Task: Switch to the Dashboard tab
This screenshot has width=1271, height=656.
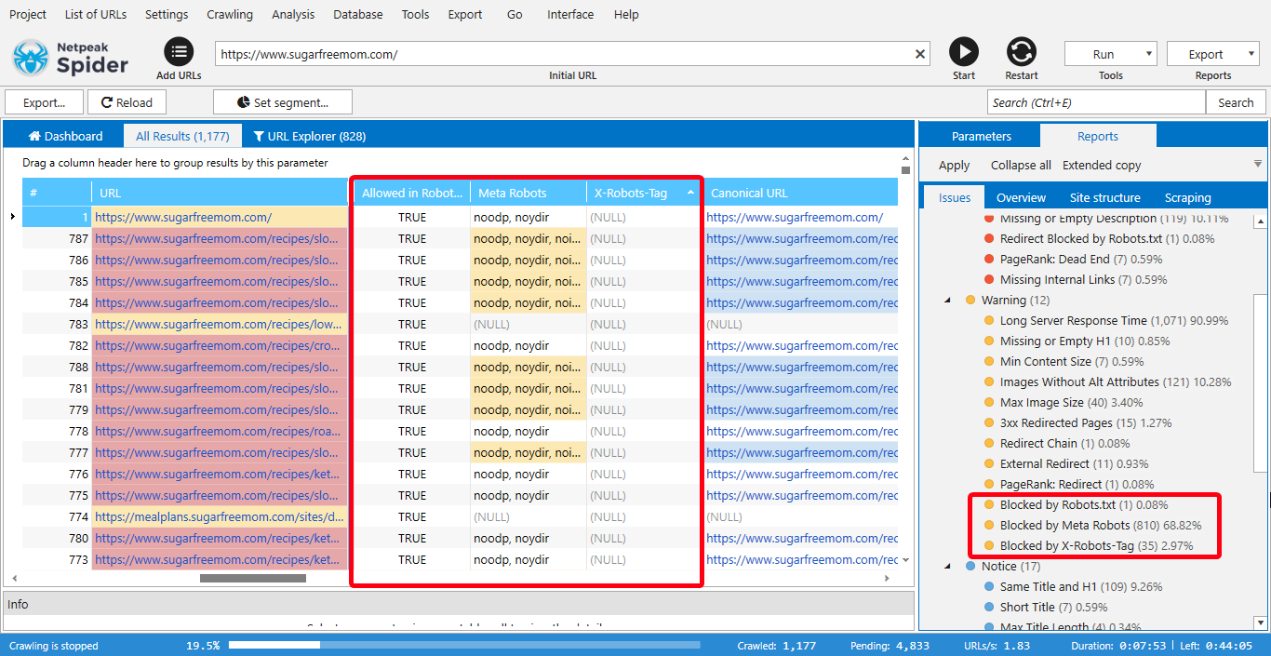Action: point(65,136)
